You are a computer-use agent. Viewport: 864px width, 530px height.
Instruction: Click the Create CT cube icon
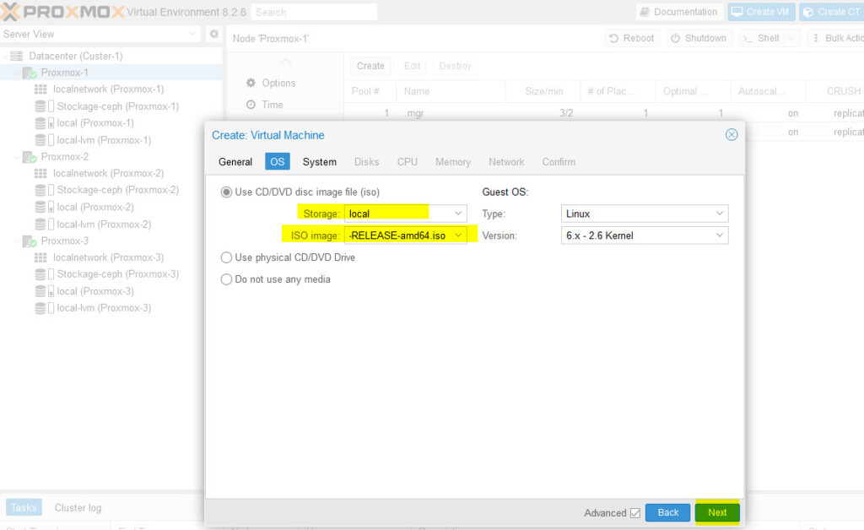point(807,12)
